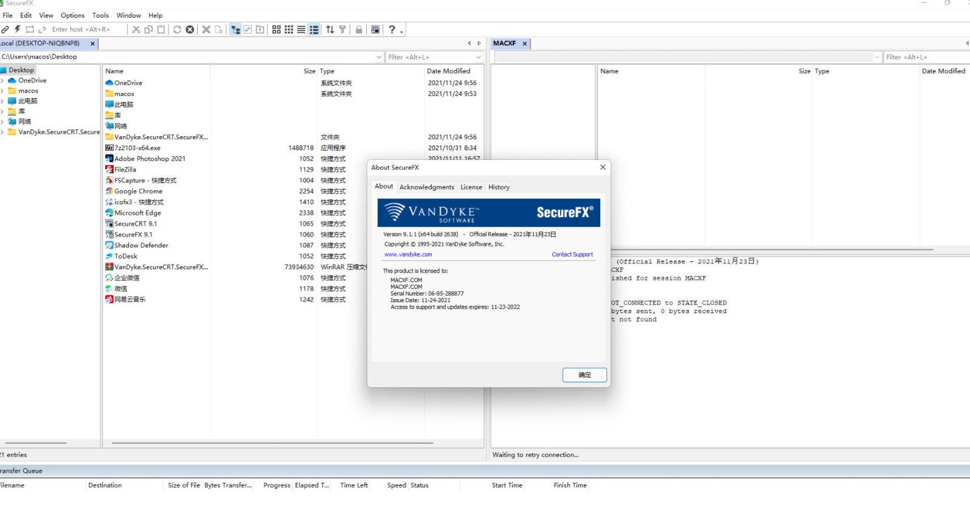The image size is (970, 529).
Task: Open the local Filter dropdown arrow
Action: click(x=479, y=57)
